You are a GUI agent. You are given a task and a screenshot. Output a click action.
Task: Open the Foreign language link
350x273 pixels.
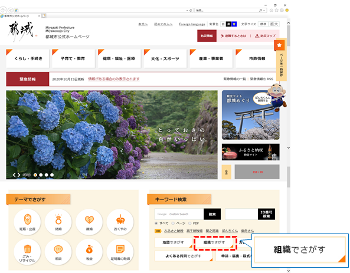click(x=192, y=24)
